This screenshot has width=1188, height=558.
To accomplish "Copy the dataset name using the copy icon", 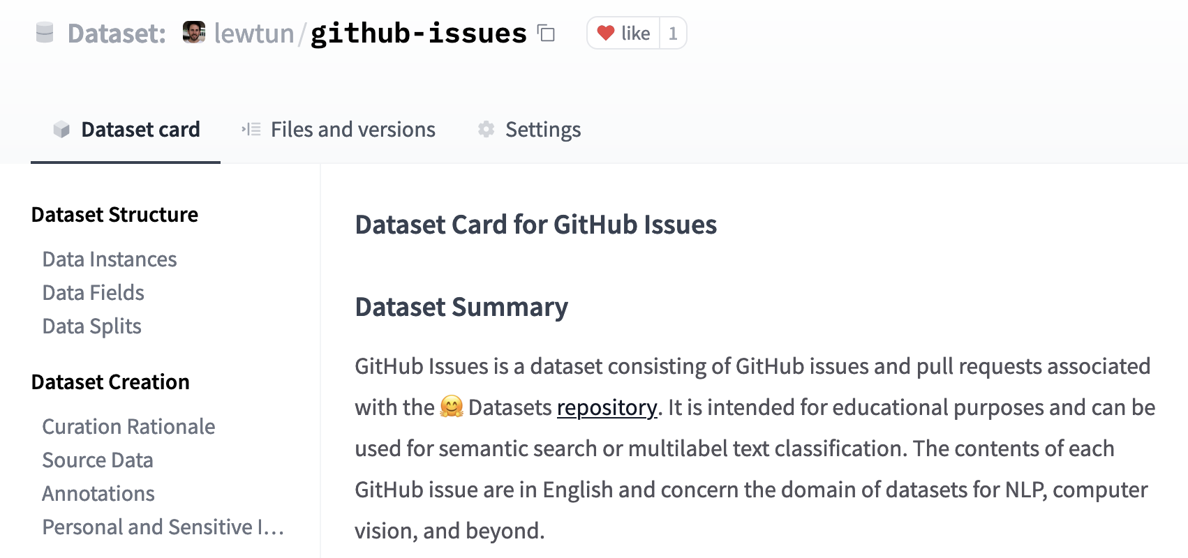I will 548,33.
